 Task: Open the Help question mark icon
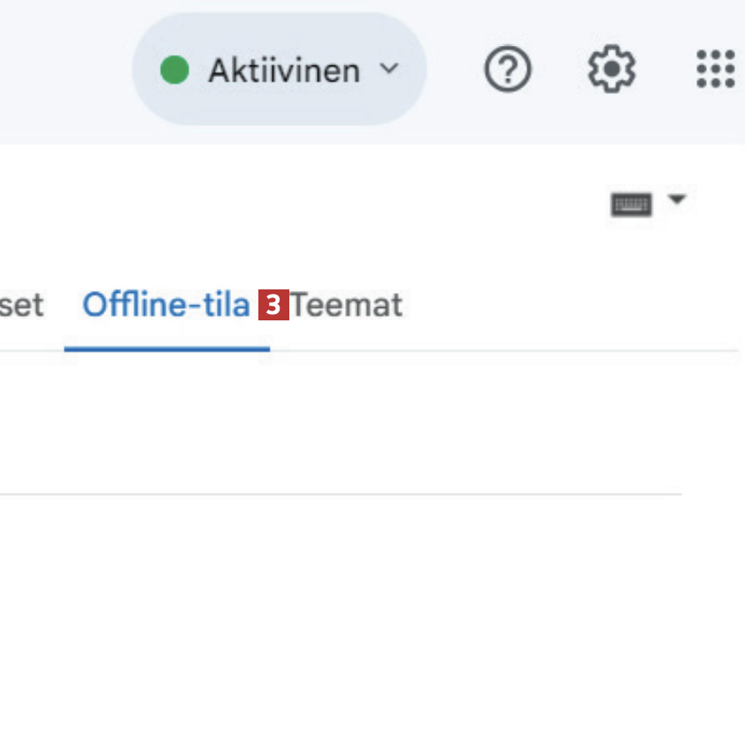click(x=508, y=69)
